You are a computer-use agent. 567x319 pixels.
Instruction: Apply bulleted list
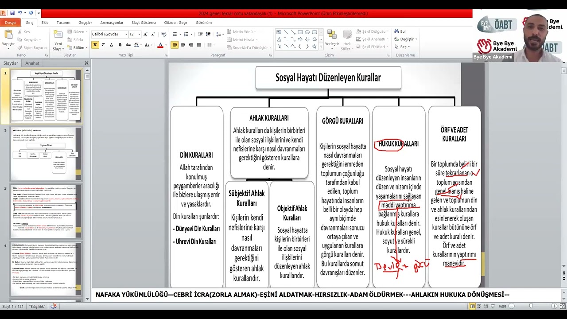click(176, 34)
